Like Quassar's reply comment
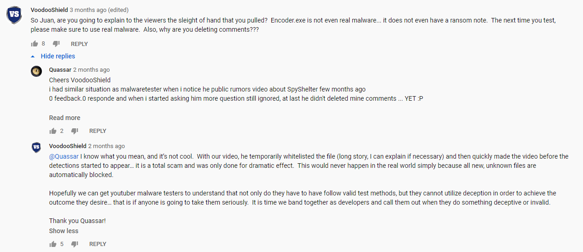This screenshot has width=583, height=252. click(x=53, y=131)
